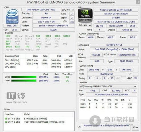141x132 pixels.
Task: Click the Core0 usage bar
Action: coord(24,77)
